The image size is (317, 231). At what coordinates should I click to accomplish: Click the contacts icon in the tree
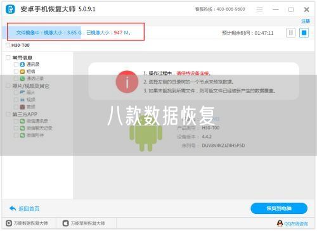pos(22,65)
